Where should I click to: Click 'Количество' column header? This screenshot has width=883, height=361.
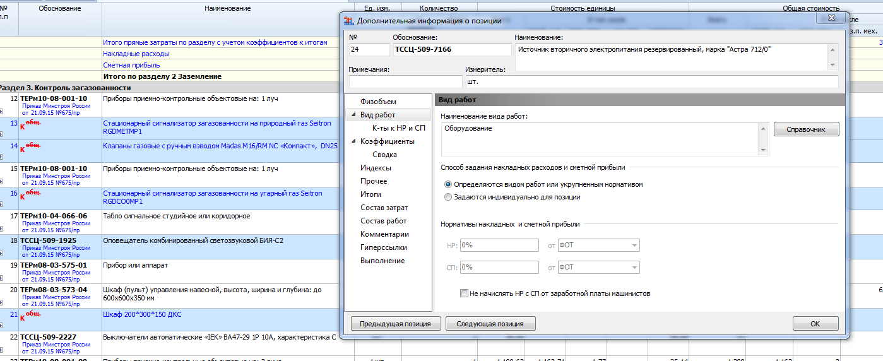pos(439,8)
